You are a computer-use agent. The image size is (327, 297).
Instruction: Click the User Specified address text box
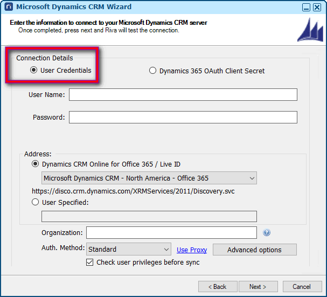coord(149,217)
